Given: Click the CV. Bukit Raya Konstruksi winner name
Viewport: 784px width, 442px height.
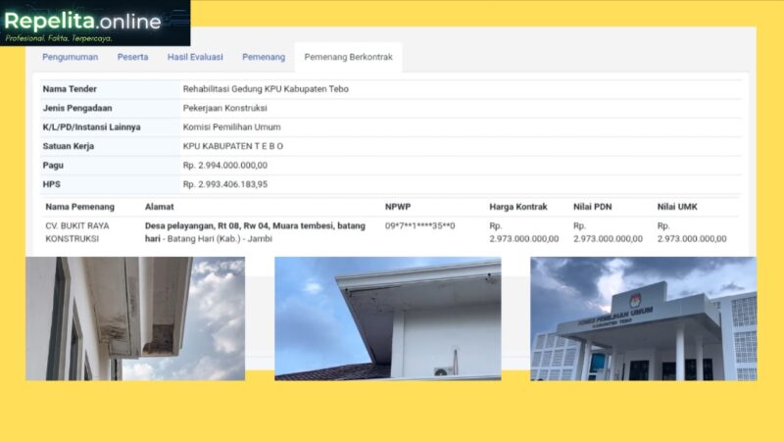Looking at the screenshot, I should (x=77, y=232).
